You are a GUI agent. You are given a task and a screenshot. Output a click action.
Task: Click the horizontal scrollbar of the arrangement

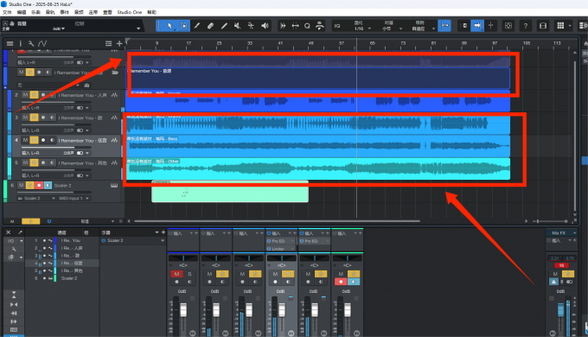pos(277,221)
